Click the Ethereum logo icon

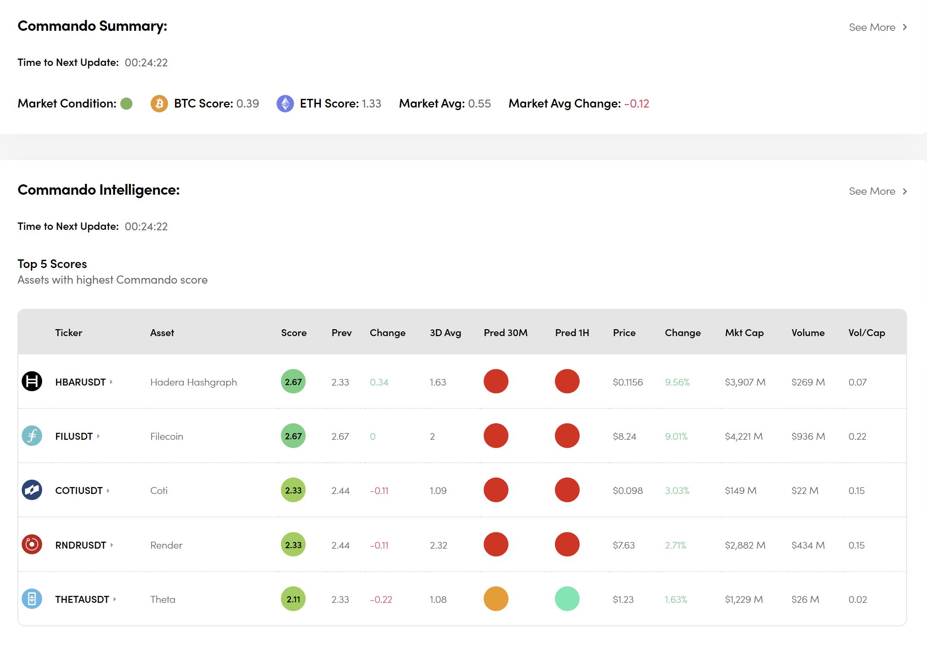(285, 104)
